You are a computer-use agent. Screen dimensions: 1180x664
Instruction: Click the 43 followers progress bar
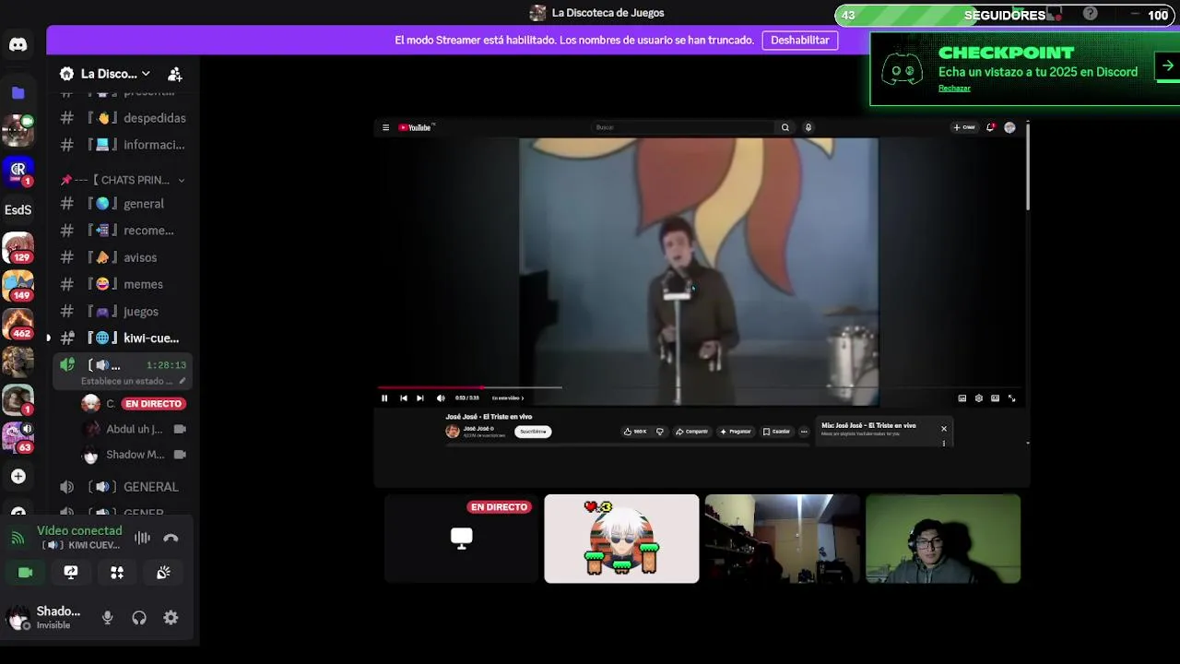(x=1005, y=15)
